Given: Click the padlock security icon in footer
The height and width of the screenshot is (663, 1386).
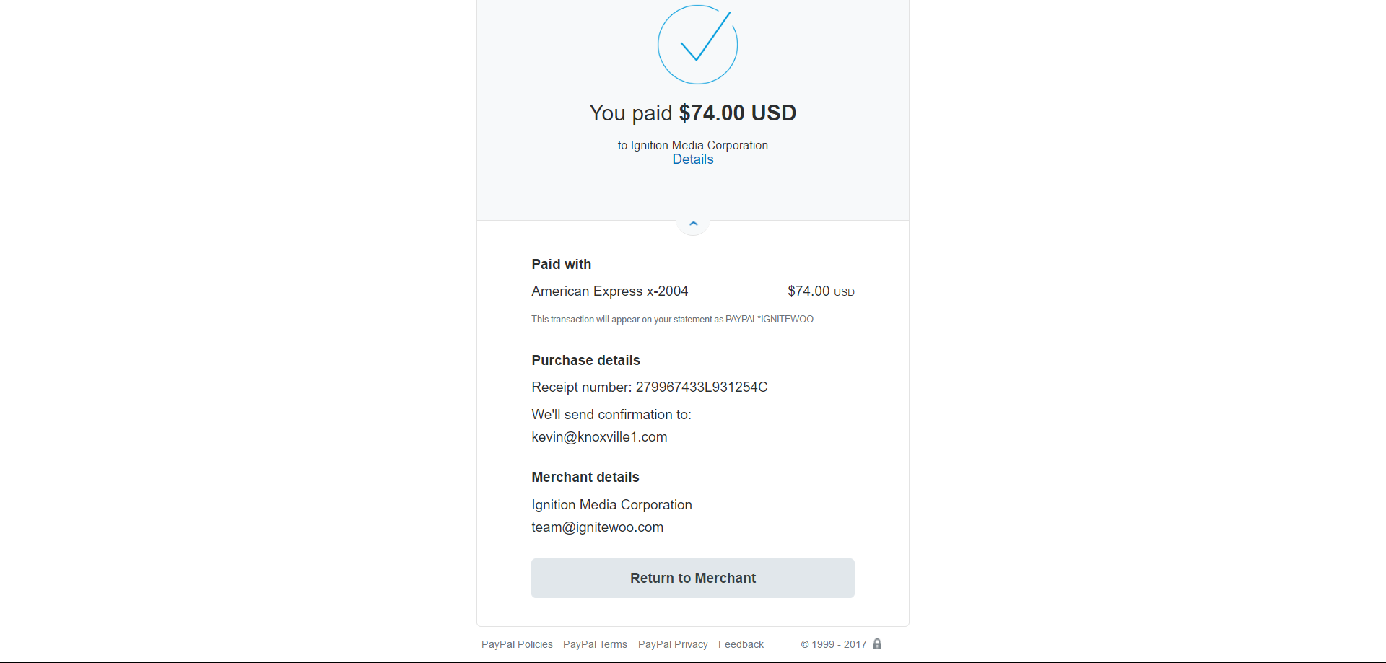Looking at the screenshot, I should tap(877, 644).
